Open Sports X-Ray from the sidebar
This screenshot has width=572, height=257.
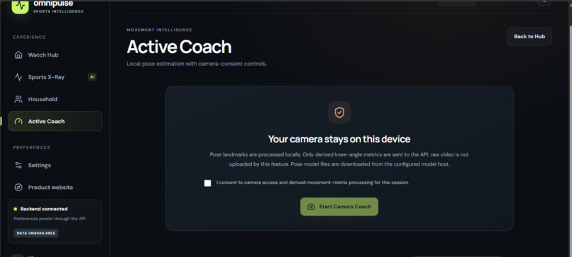pos(55,77)
